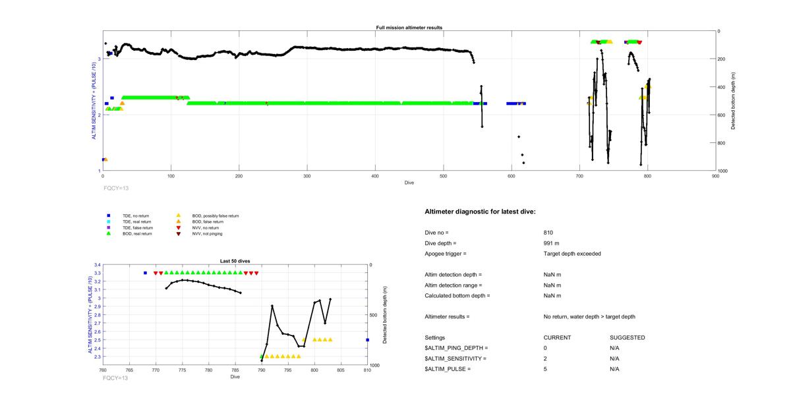Click the 'Last 50 dives' plot title
Viewport: 791px width, 410px height.
(235, 261)
